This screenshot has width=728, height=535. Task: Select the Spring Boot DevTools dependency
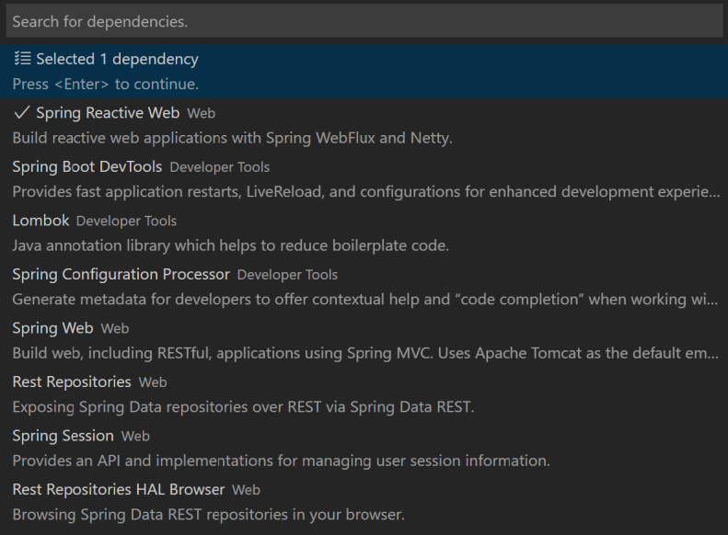(x=364, y=179)
